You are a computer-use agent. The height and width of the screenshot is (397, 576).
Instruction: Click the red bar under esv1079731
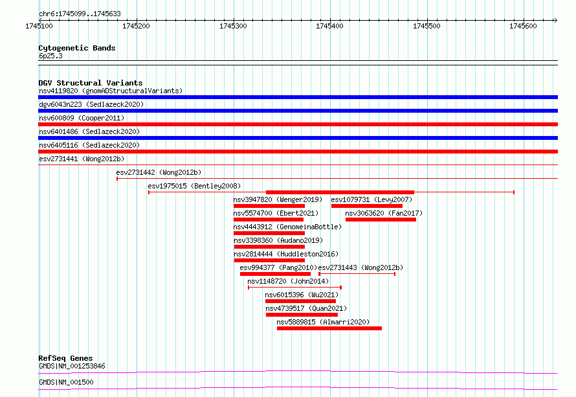tap(367, 206)
